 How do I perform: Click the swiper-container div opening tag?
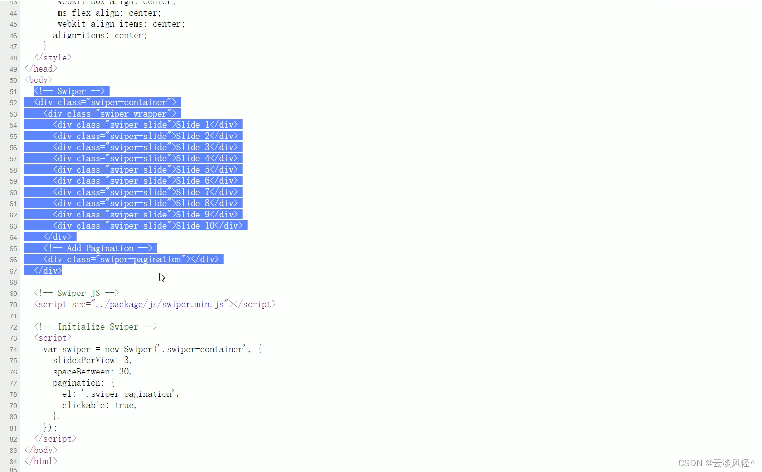(105, 102)
